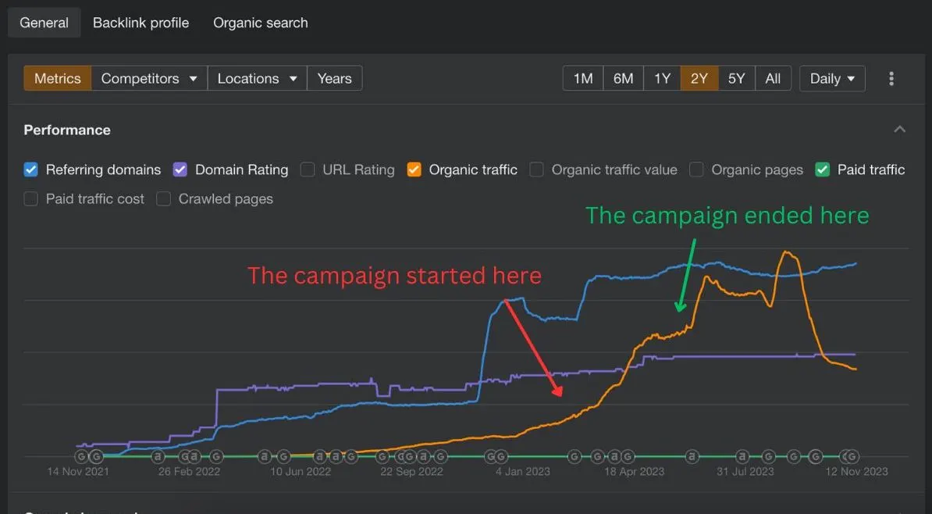Toggle the Organic traffic checkbox

(x=414, y=170)
